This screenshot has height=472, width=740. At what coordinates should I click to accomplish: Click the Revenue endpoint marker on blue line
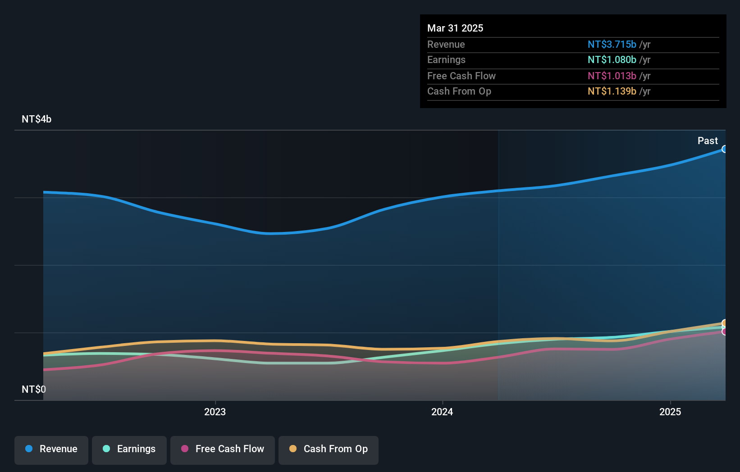pos(725,149)
